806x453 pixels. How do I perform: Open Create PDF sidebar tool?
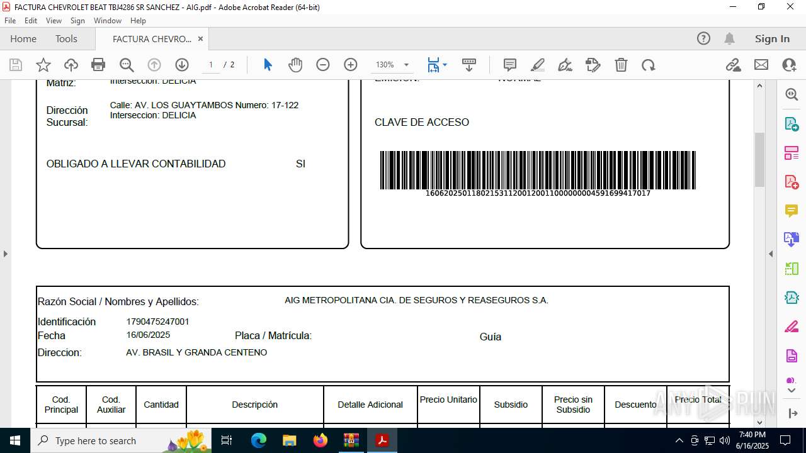tap(792, 182)
